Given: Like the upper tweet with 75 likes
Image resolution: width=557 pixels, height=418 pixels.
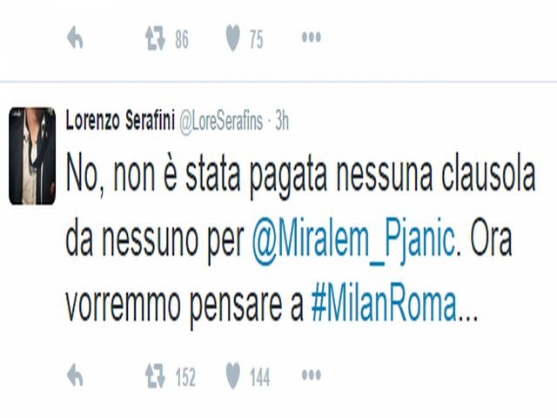Looking at the screenshot, I should point(232,37).
